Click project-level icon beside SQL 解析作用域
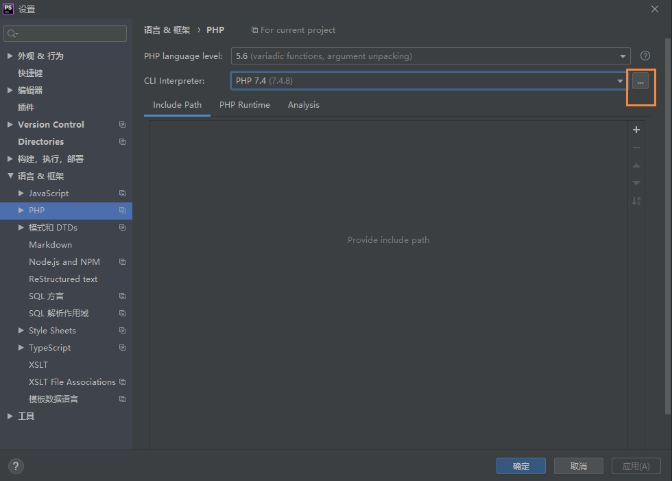The image size is (672, 481). [x=122, y=314]
